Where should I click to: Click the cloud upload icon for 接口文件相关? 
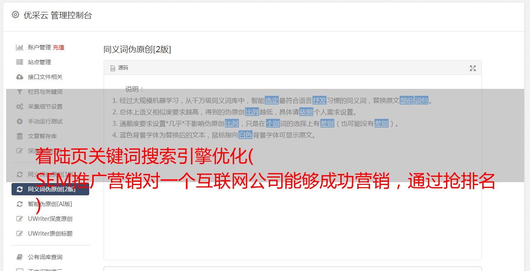19,77
